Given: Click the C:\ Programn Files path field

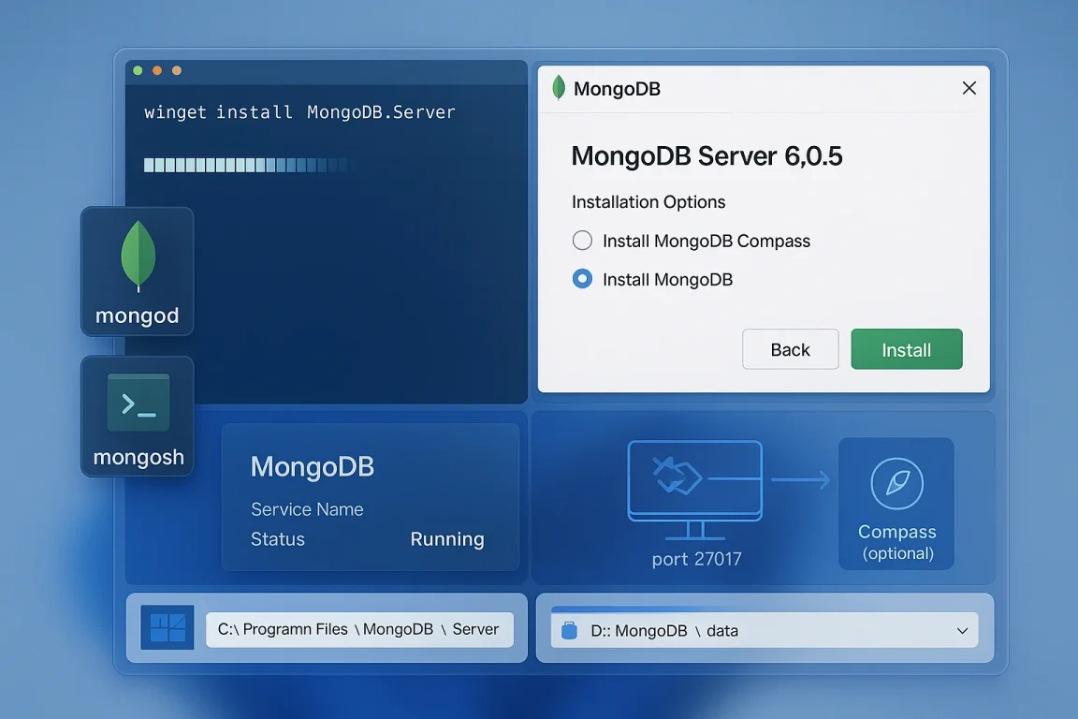Looking at the screenshot, I should tap(359, 629).
